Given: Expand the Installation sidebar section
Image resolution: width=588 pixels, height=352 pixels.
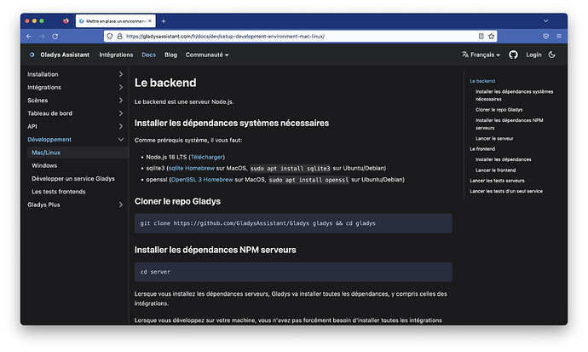Looking at the screenshot, I should [121, 74].
